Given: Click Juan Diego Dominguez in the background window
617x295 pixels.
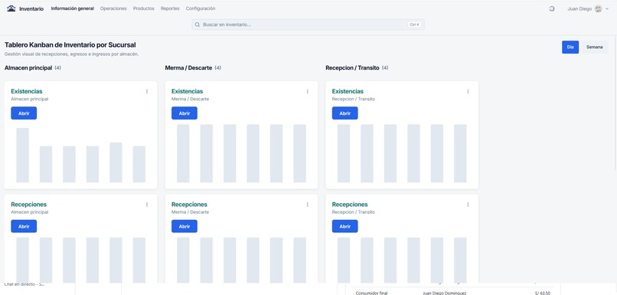Looking at the screenshot, I should point(444,293).
